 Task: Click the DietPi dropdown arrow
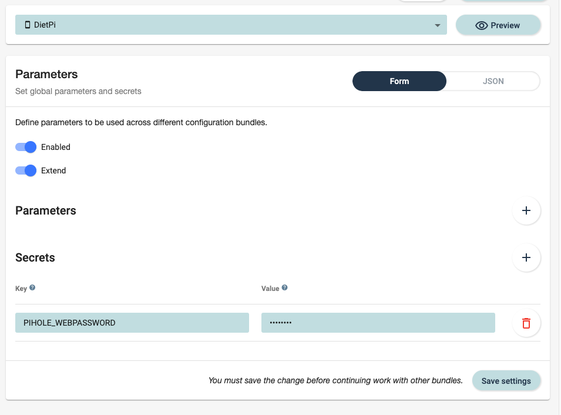(437, 26)
